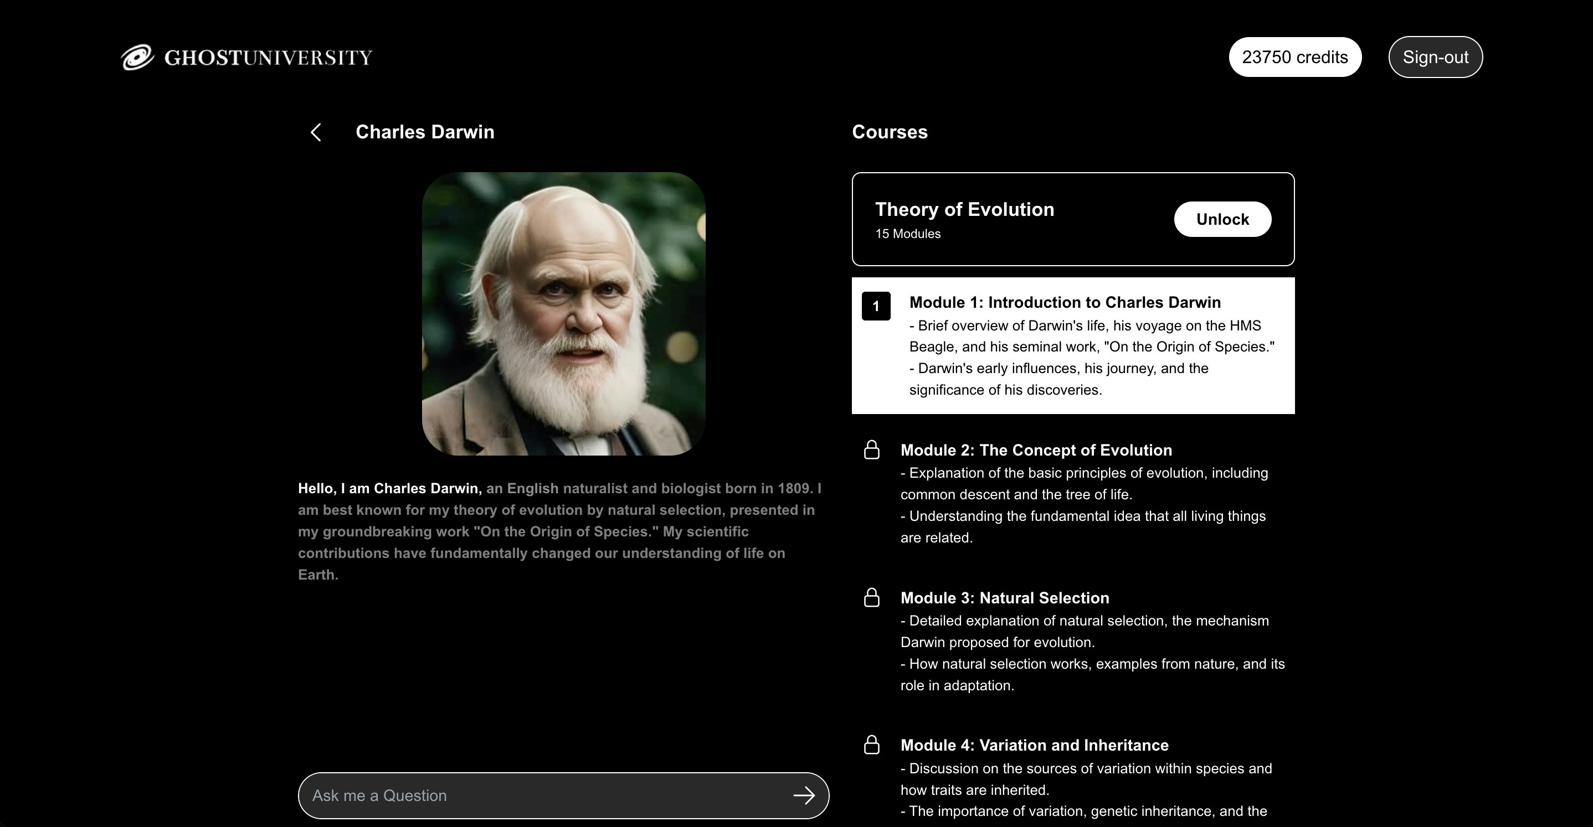Click the number 1 badge on Module 1
The width and height of the screenshot is (1593, 827).
coord(876,306)
